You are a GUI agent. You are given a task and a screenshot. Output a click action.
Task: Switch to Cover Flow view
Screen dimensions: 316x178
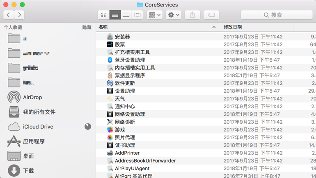137,15
